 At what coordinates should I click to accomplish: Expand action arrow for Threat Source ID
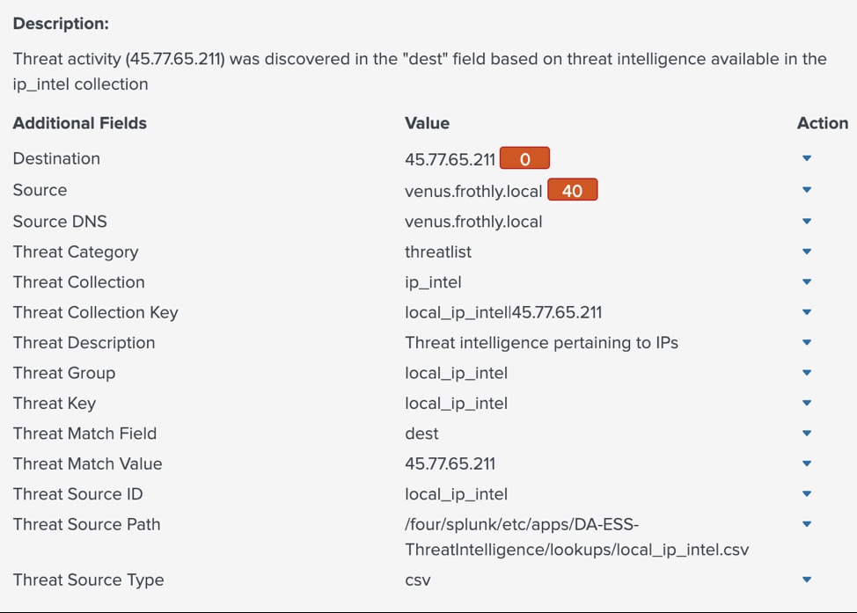pyautogui.click(x=807, y=494)
